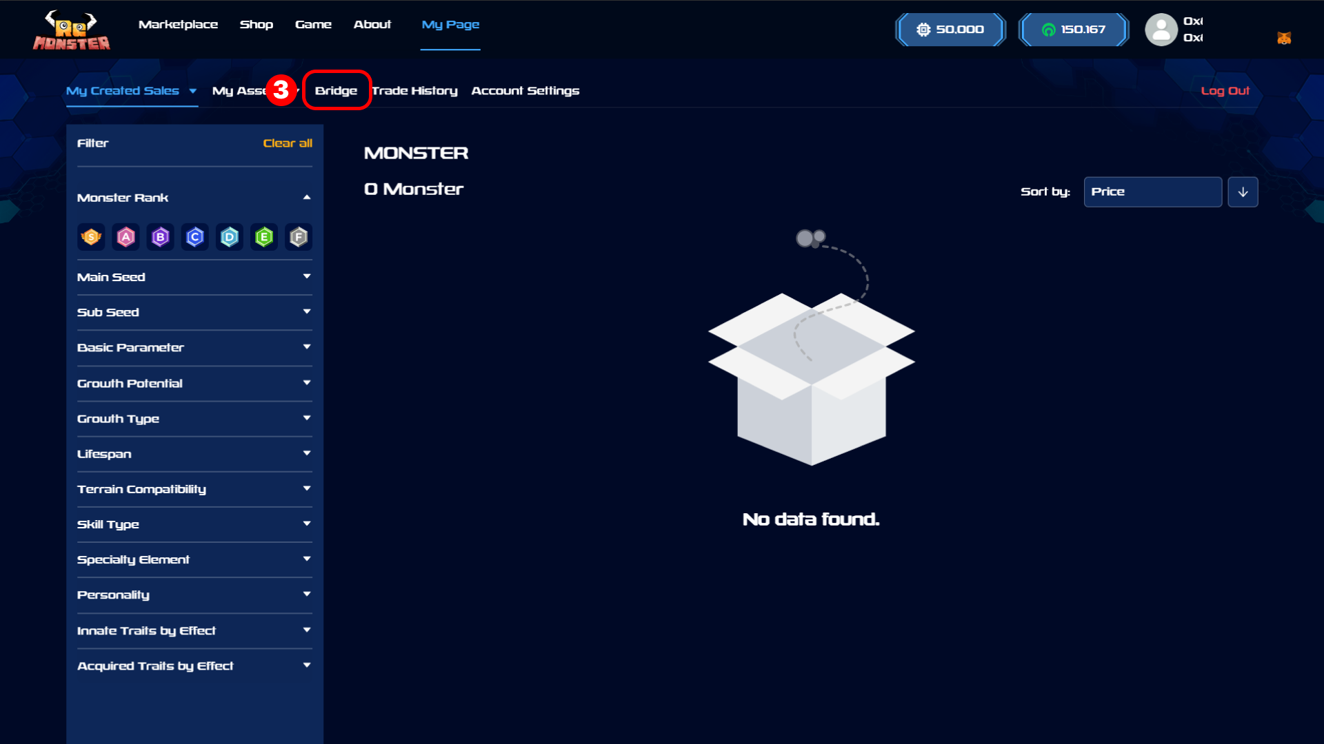The width and height of the screenshot is (1324, 744).
Task: Open the Sort by Price dropdown
Action: pyautogui.click(x=1152, y=192)
